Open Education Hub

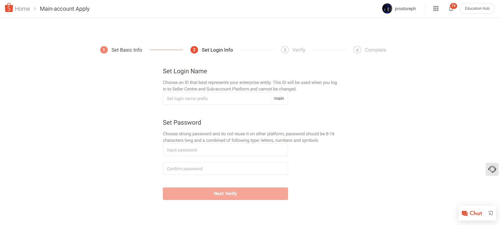[477, 8]
